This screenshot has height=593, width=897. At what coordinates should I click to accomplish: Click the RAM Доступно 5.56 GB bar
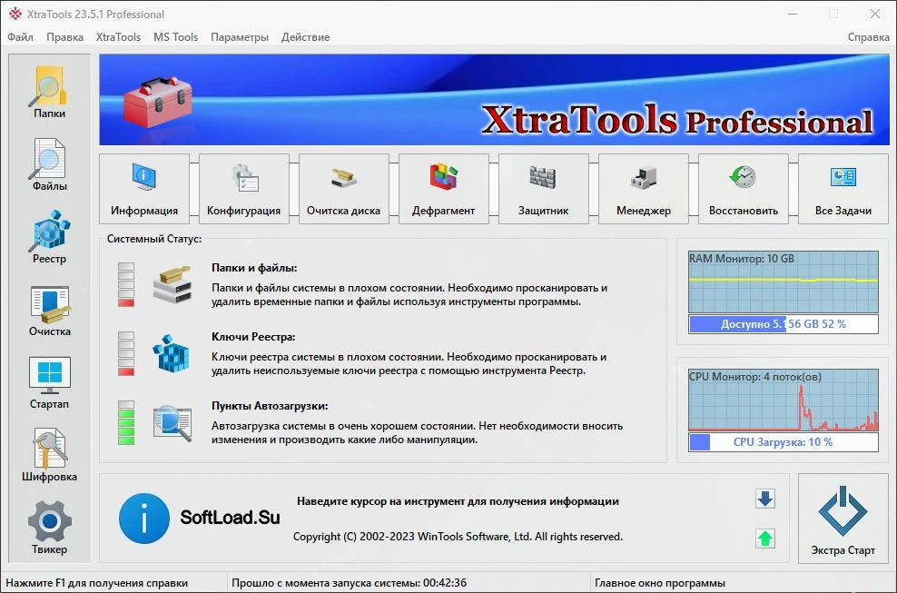point(784,324)
